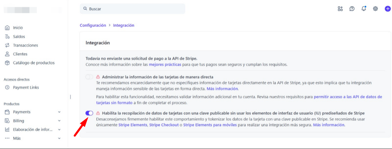Click the Clientes person icon

coord(7,54)
